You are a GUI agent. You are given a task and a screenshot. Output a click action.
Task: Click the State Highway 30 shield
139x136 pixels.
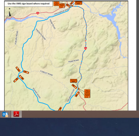[38, 13]
